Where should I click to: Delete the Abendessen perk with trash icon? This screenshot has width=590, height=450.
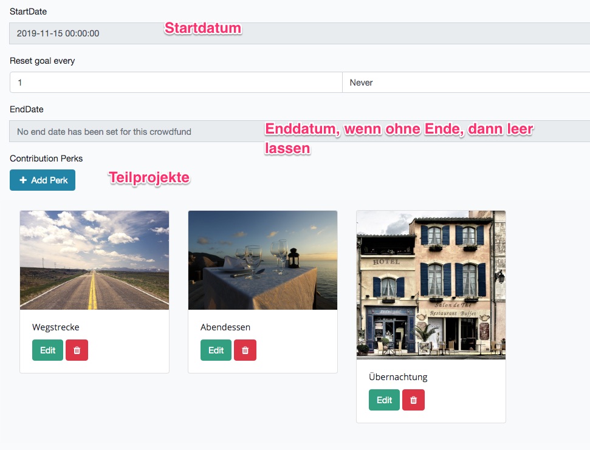coord(245,350)
